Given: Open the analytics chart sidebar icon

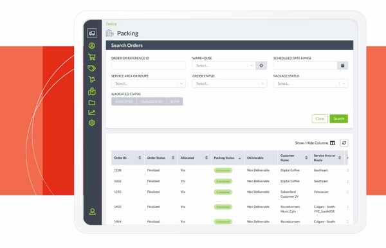Looking at the screenshot, I should pyautogui.click(x=92, y=112).
